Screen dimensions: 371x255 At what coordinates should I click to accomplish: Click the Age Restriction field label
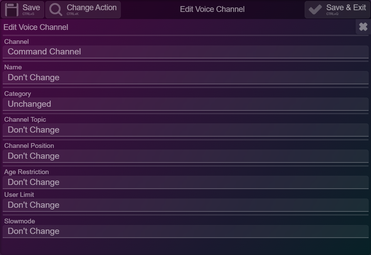click(26, 172)
